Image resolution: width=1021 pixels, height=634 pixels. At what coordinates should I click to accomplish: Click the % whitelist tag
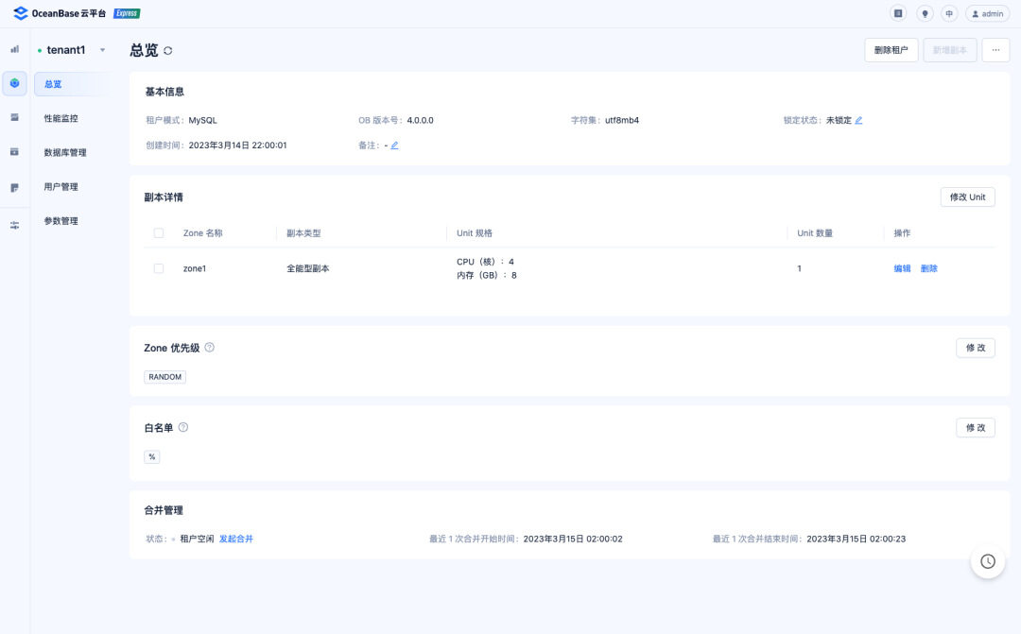pyautogui.click(x=151, y=457)
